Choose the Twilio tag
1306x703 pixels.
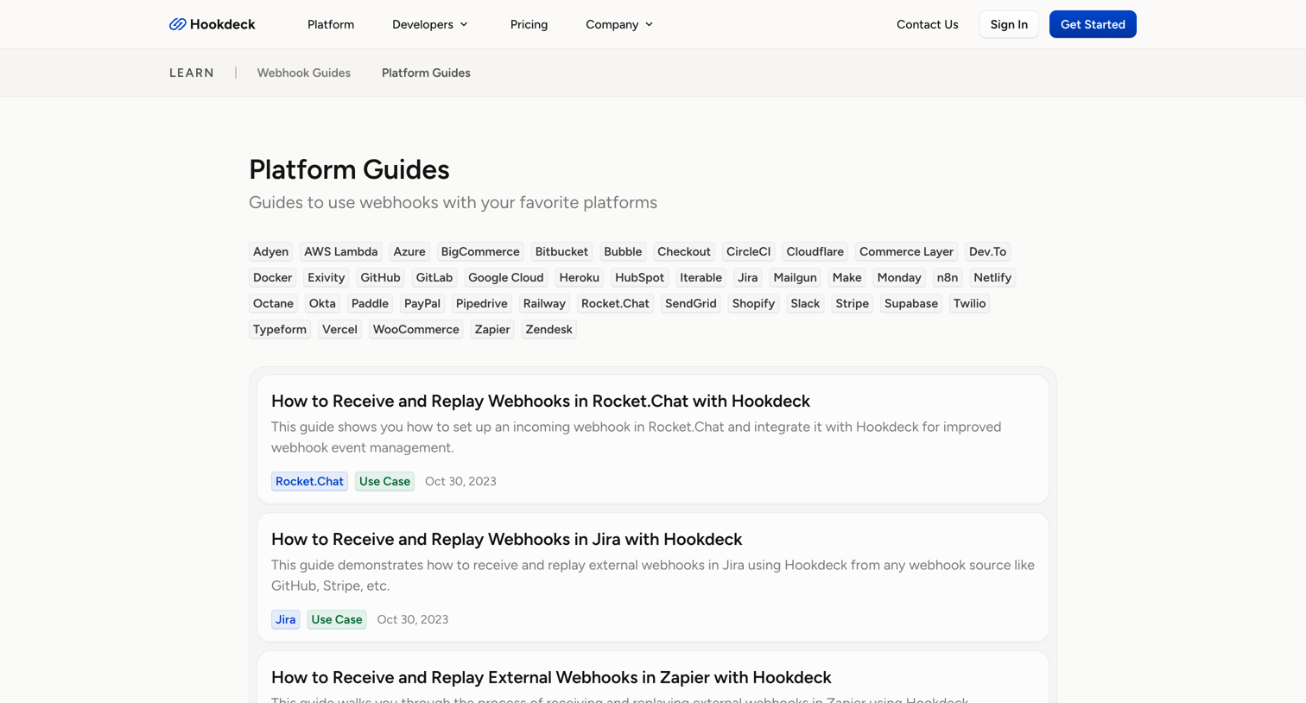pos(969,303)
